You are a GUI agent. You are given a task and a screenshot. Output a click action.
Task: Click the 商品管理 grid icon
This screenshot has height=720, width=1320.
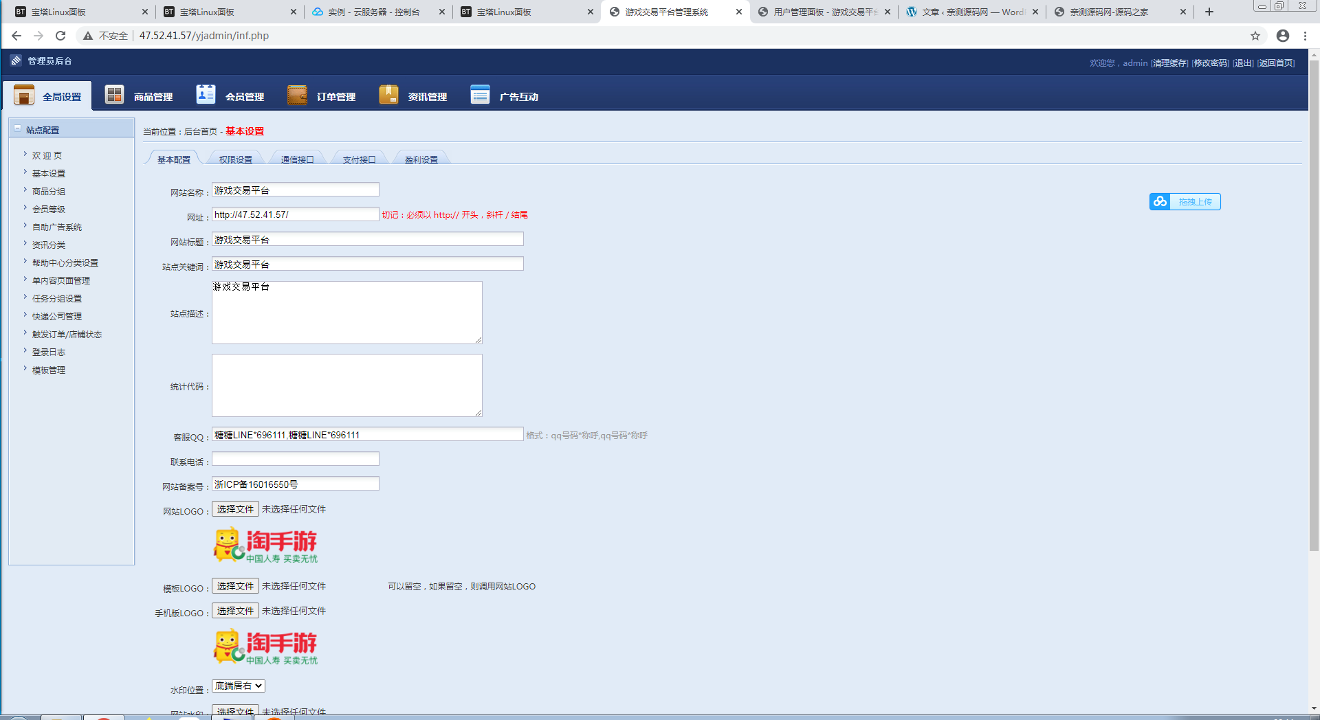[x=114, y=94]
